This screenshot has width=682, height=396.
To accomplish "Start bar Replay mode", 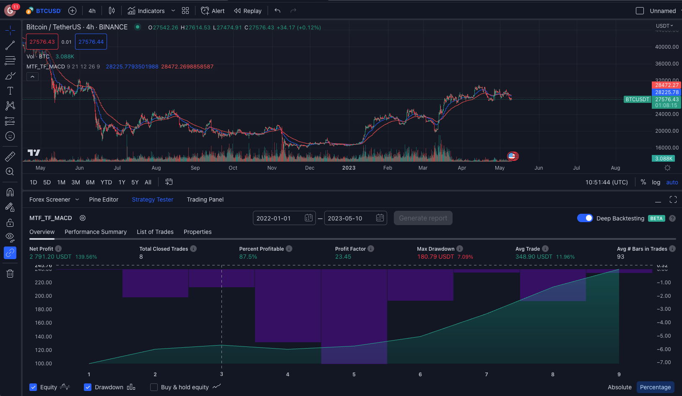I will coord(247,11).
